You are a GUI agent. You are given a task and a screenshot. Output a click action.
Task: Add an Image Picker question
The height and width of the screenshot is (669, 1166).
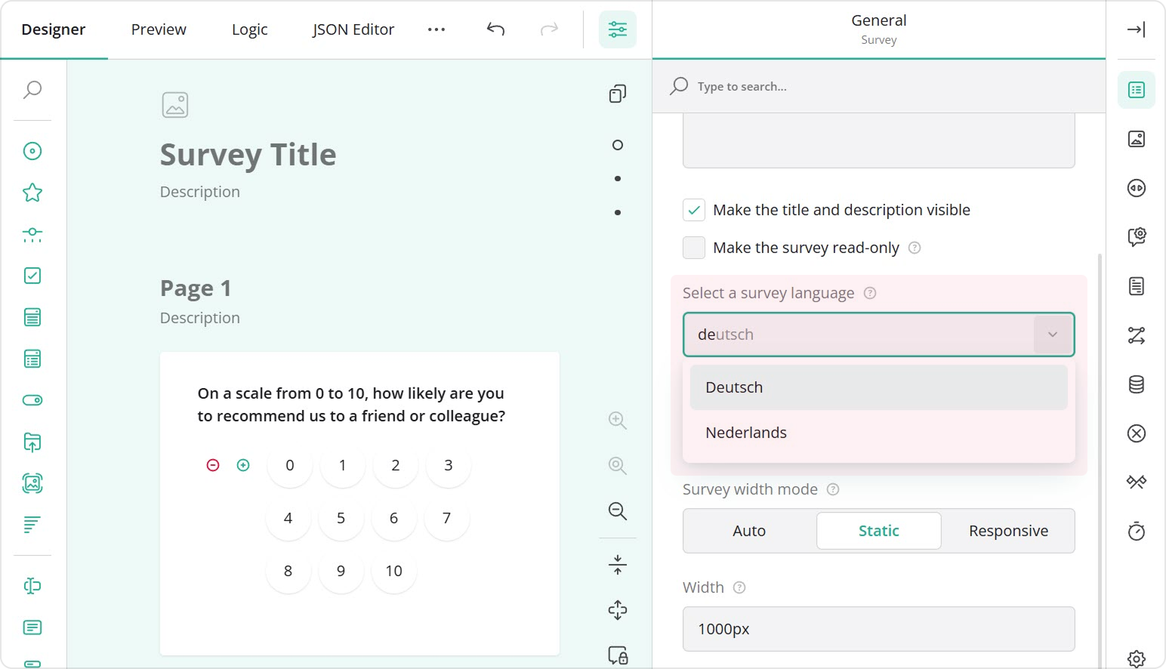tap(32, 483)
